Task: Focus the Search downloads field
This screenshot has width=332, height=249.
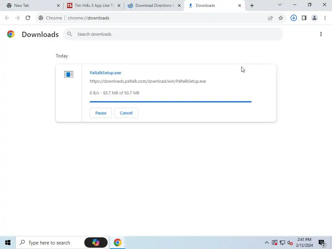Action: 173,34
